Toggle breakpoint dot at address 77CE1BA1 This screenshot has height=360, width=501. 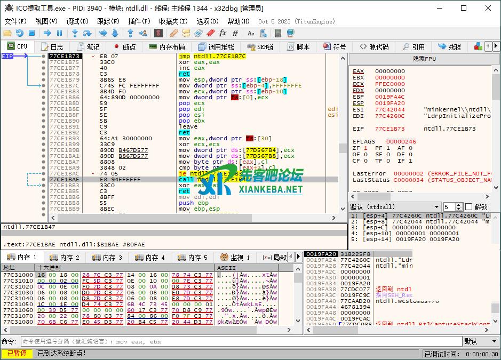[43, 156]
